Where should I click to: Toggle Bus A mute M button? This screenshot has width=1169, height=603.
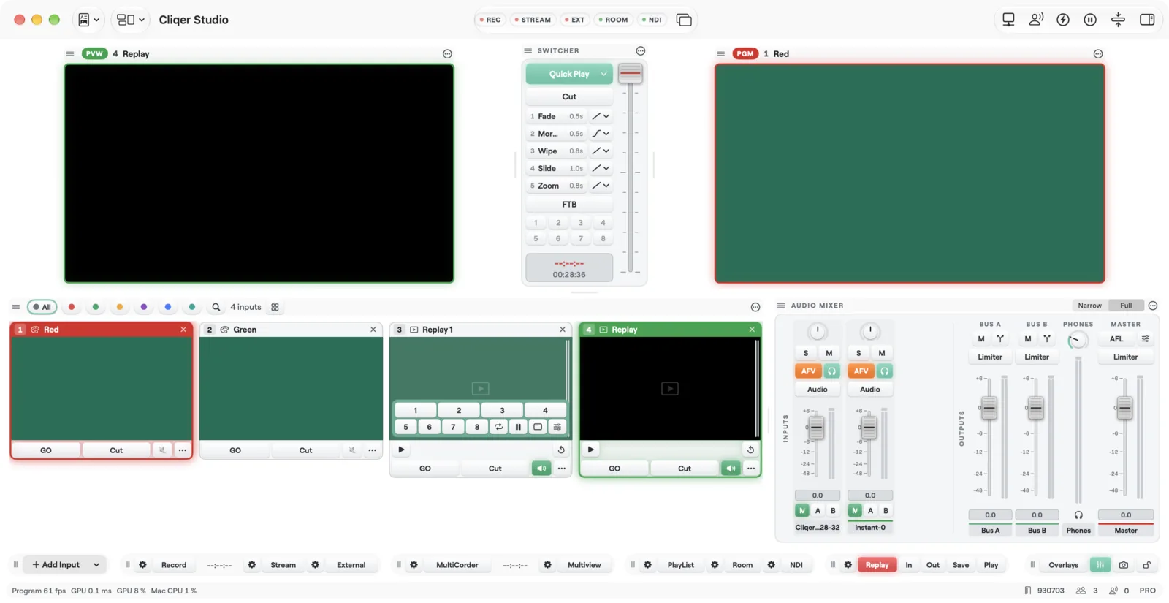(981, 338)
